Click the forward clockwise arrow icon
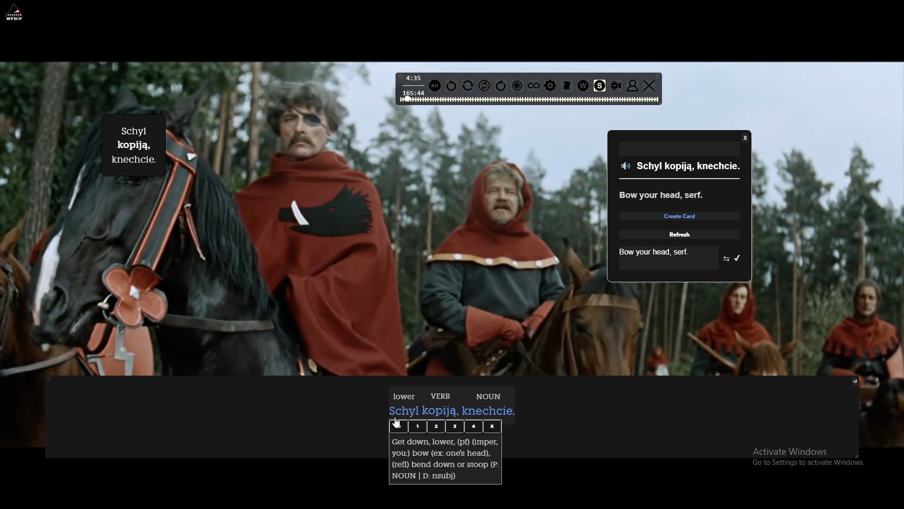The width and height of the screenshot is (904, 509). point(500,86)
